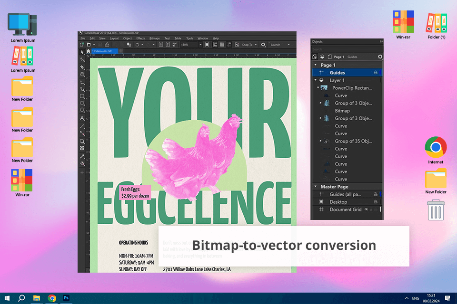The width and height of the screenshot is (457, 304).
Task: Toggle Show Grid in the toolbar
Action: point(222,45)
